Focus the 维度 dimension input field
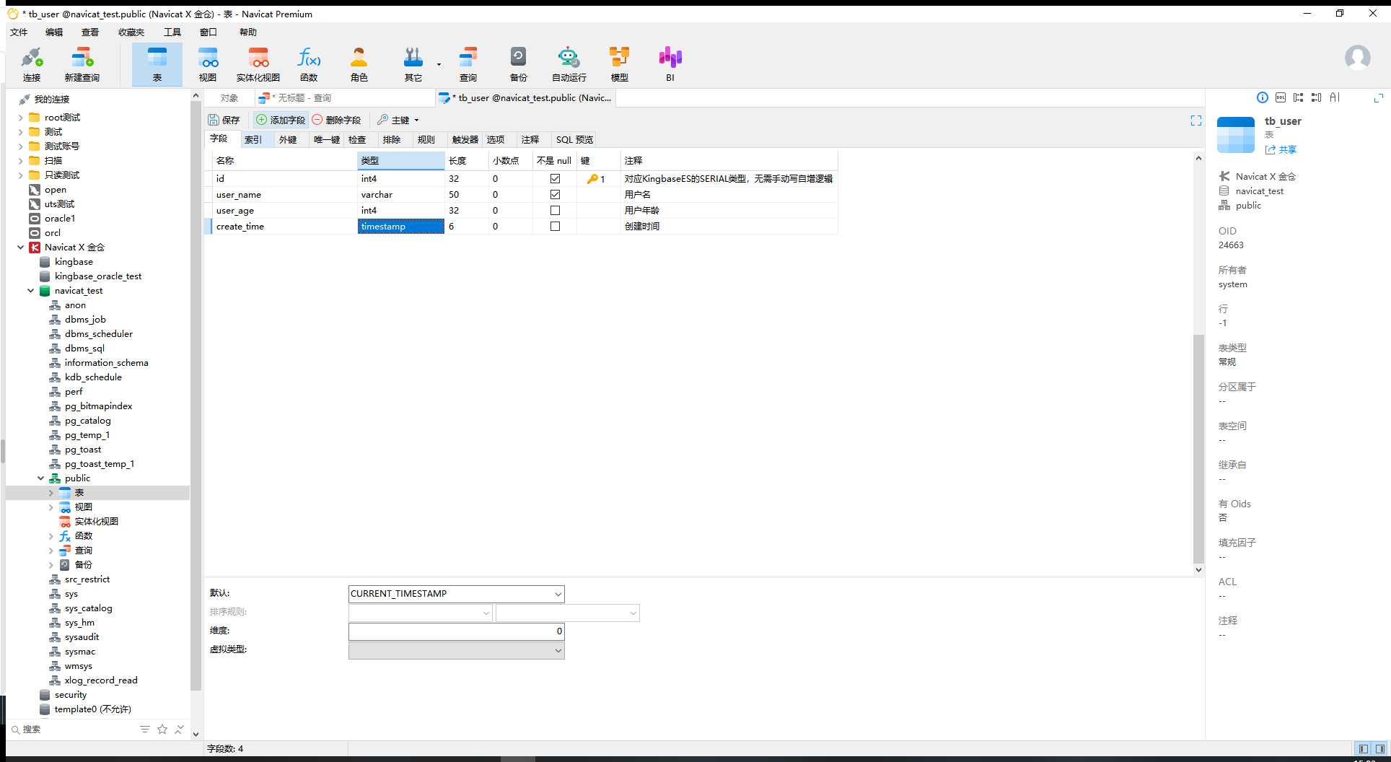The height and width of the screenshot is (762, 1391). coord(456,631)
